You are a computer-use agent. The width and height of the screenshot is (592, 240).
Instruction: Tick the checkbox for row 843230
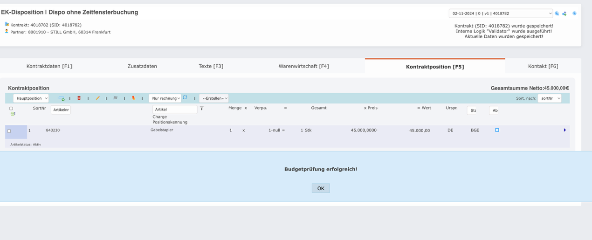[9, 131]
